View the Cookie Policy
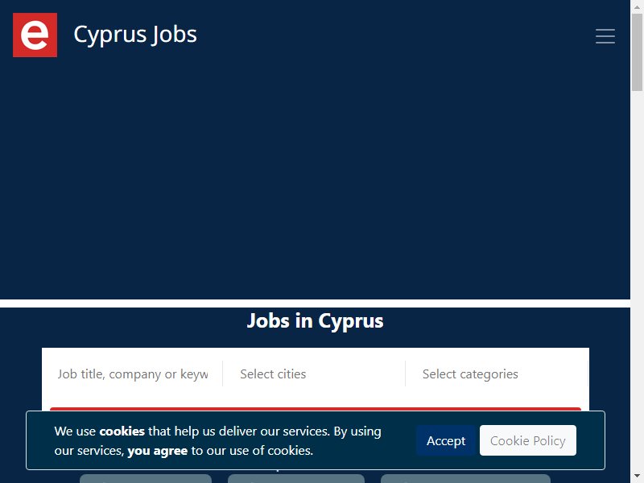Screen dimensions: 644x483 (x=528, y=440)
